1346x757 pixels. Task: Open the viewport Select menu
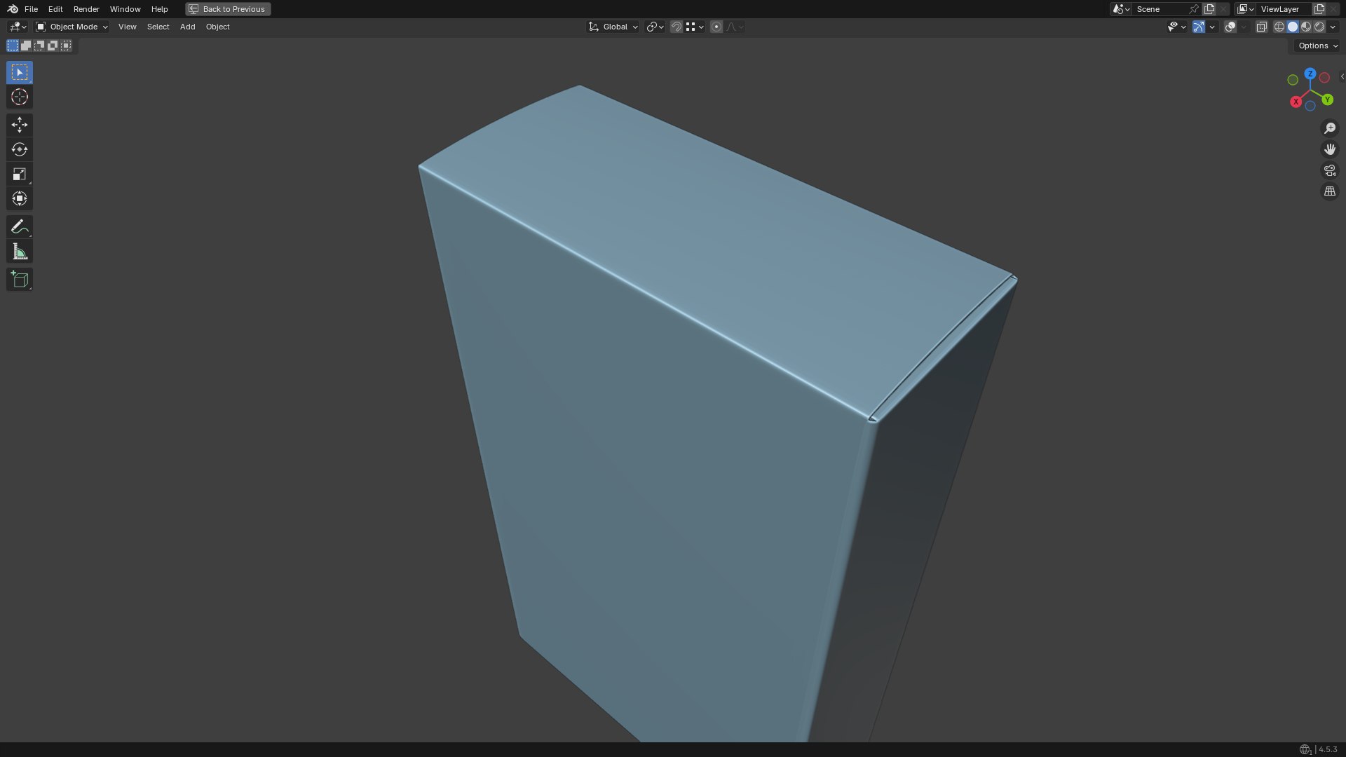[158, 27]
